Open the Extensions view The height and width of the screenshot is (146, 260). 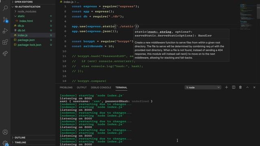click(5, 42)
